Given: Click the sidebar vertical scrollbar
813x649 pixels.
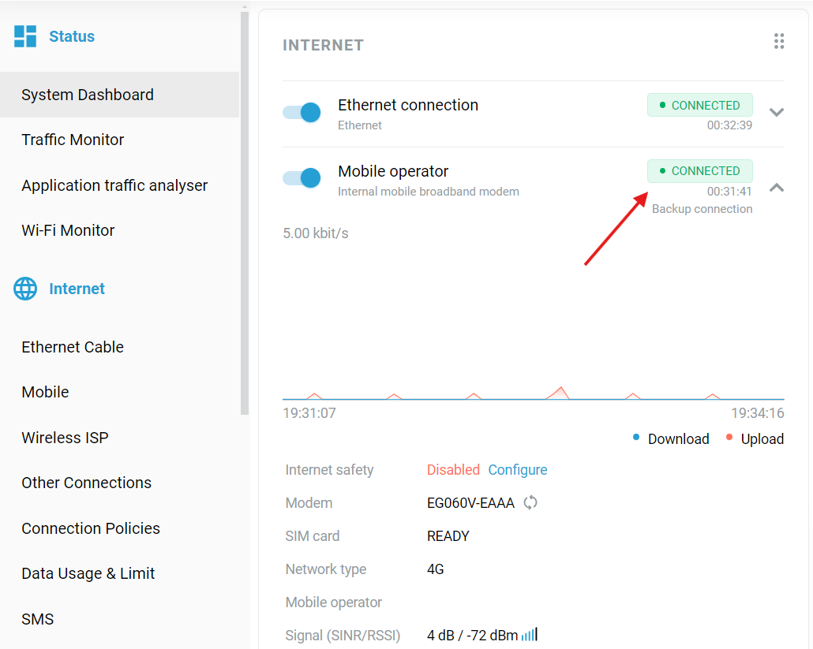Looking at the screenshot, I should coord(245,212).
